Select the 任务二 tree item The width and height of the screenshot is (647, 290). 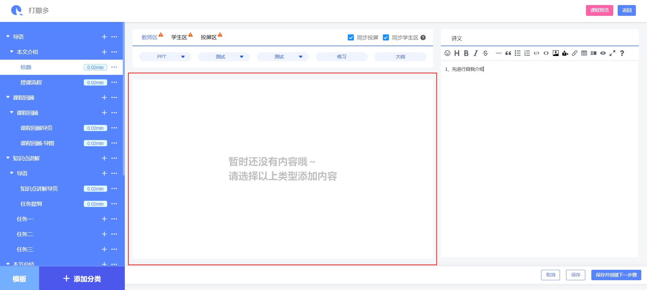(x=25, y=234)
